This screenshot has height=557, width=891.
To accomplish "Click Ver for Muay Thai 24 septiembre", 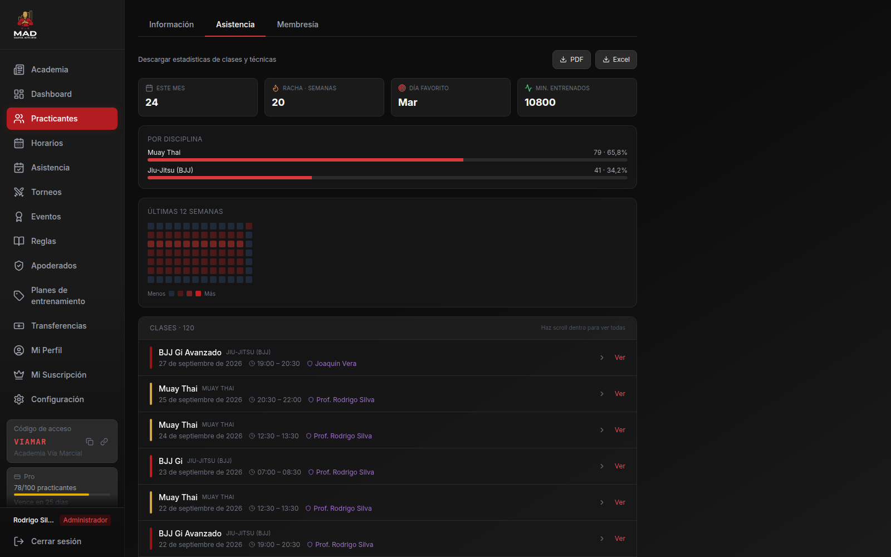I will click(620, 430).
